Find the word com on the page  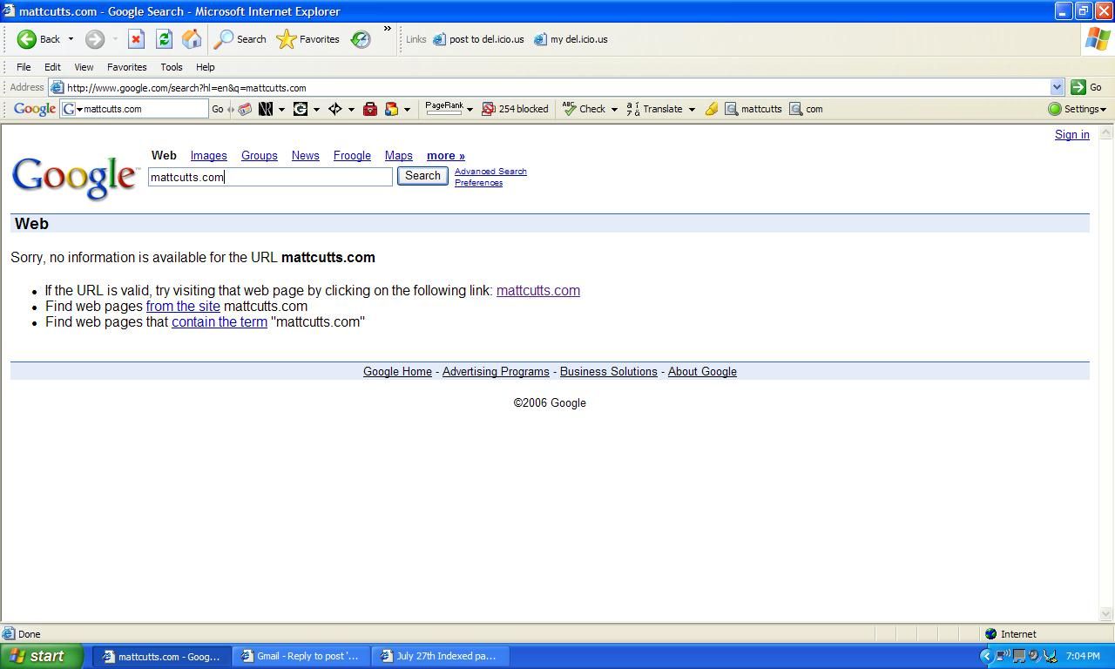(x=806, y=109)
